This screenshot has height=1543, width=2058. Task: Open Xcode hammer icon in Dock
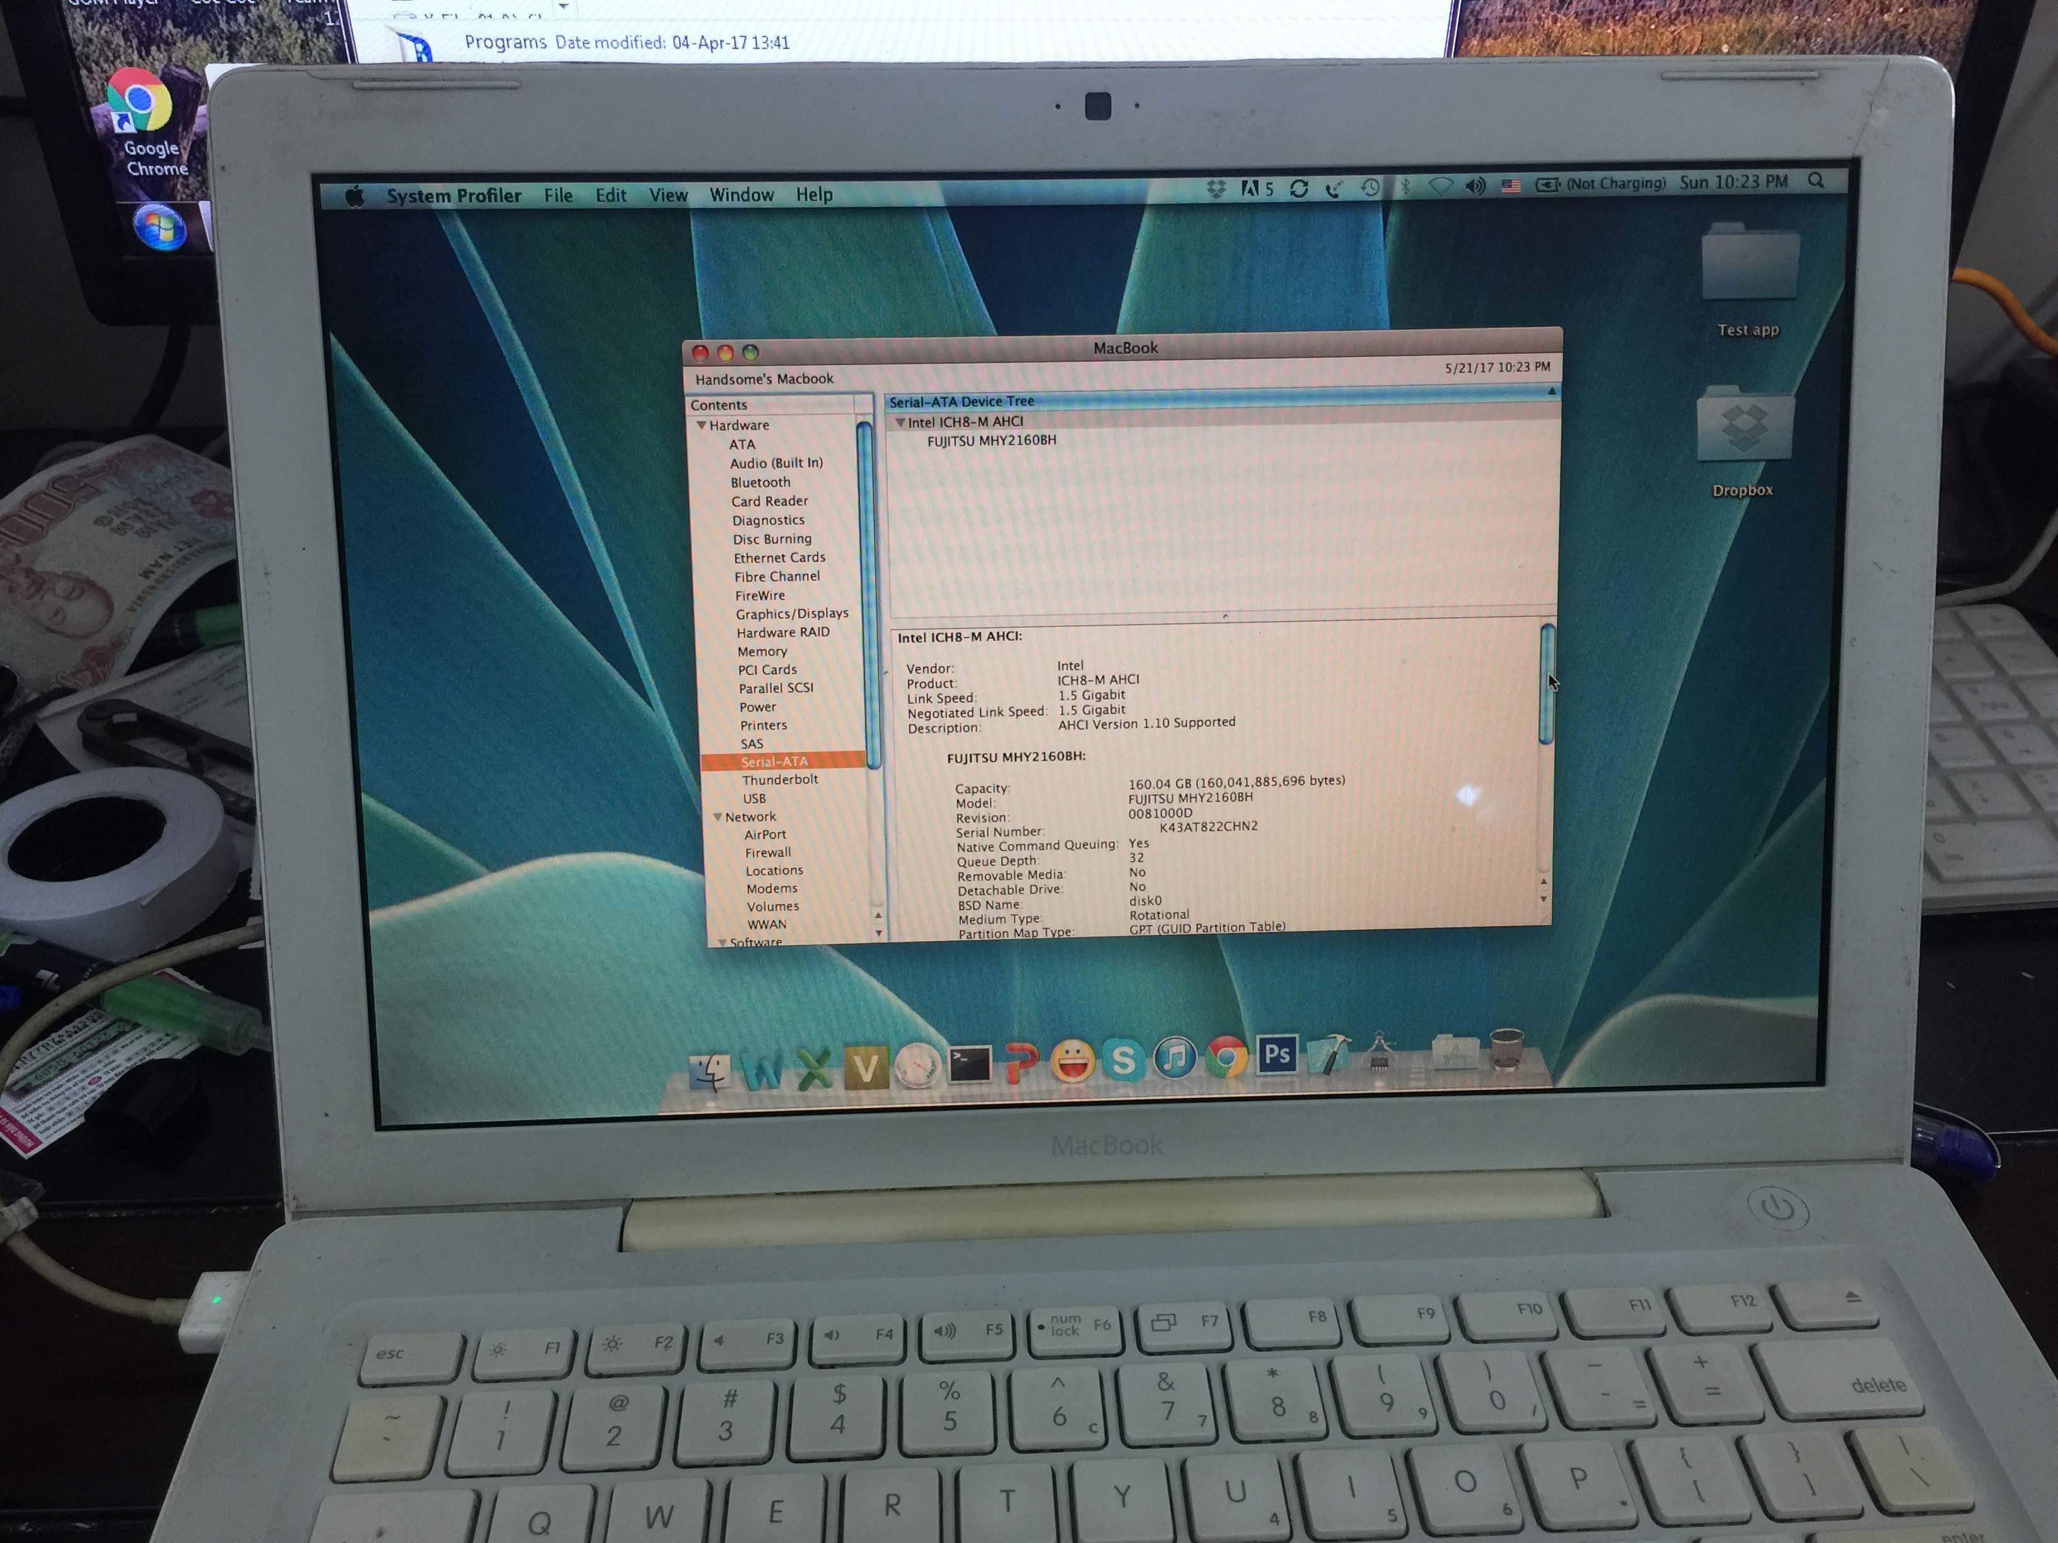[1328, 1054]
